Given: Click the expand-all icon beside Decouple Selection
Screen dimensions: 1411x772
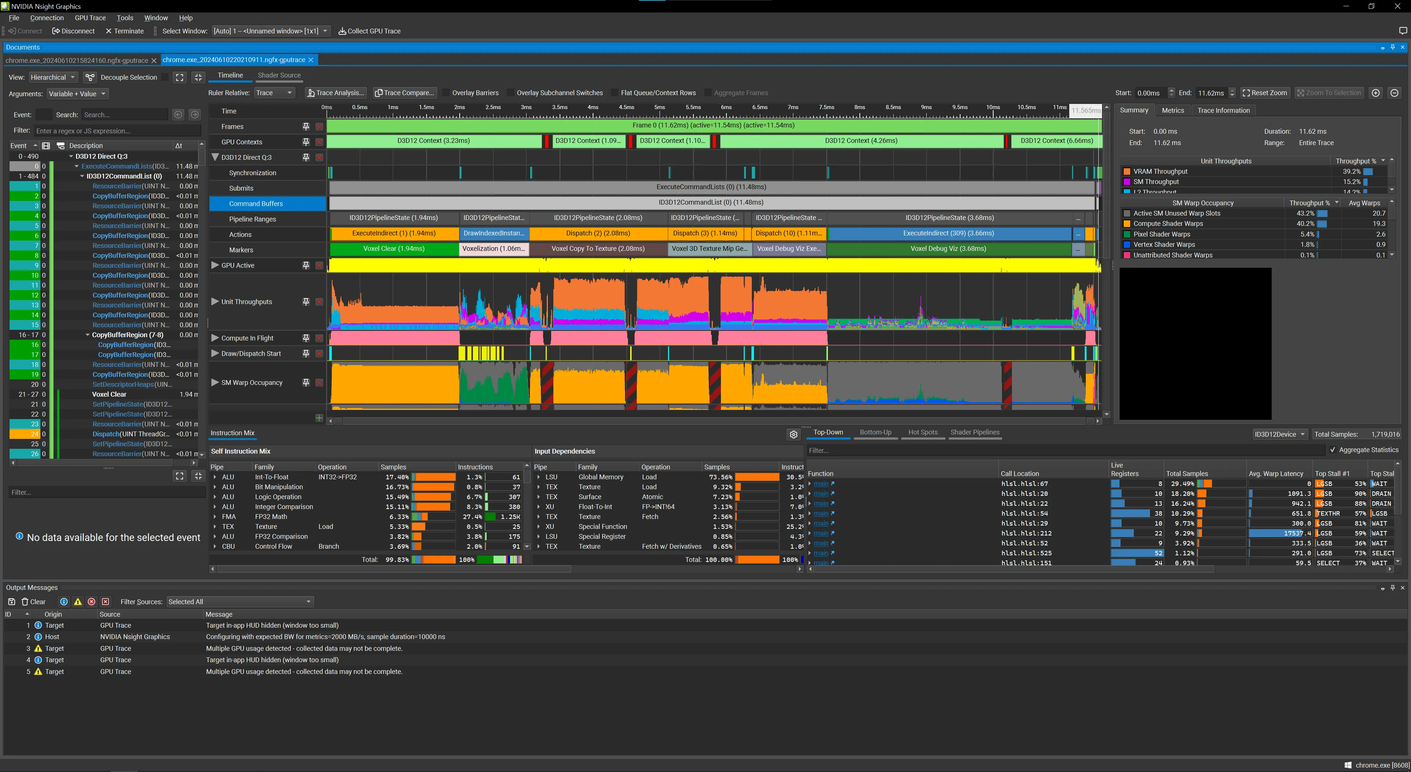Looking at the screenshot, I should click(x=180, y=77).
